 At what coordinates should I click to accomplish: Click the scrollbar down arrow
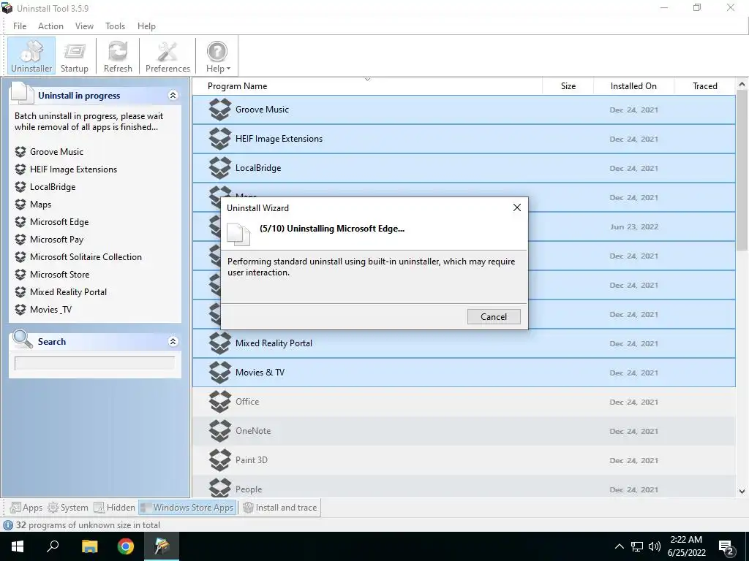(742, 492)
